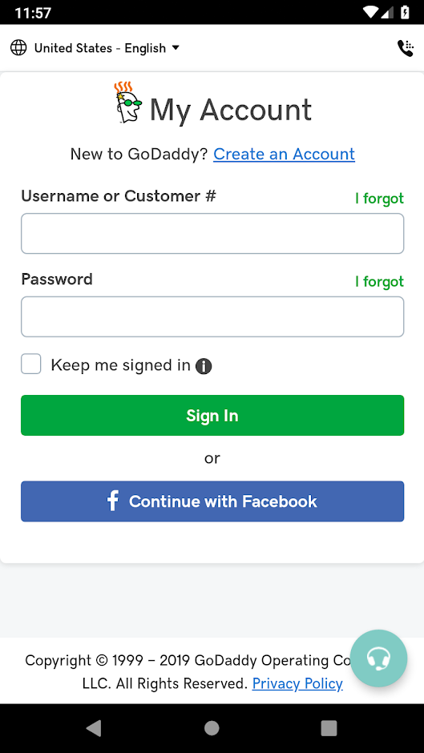
Task: Open the headset live chat bubble
Action: [378, 658]
